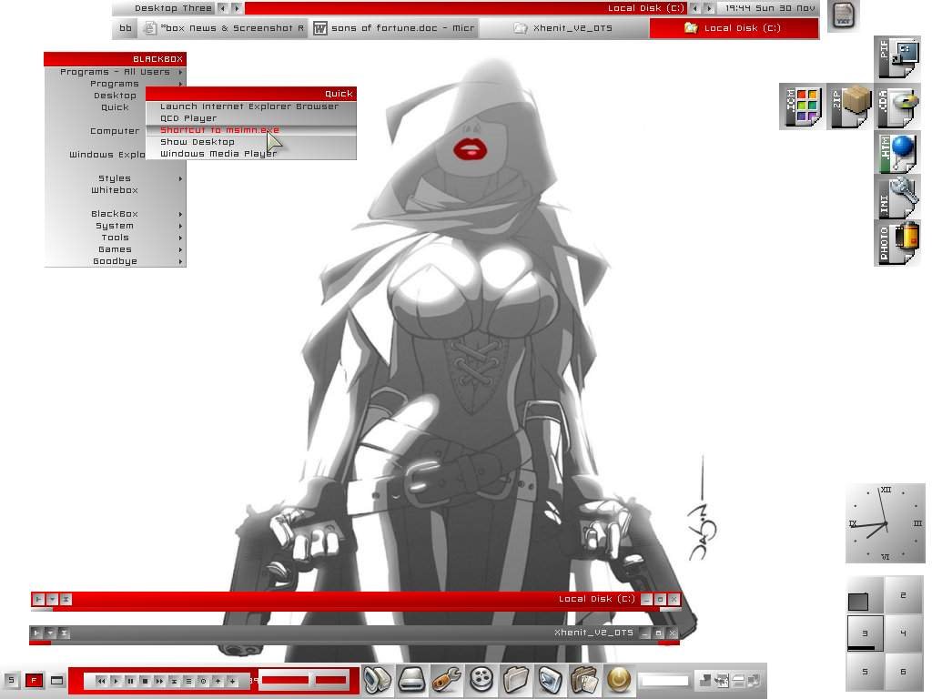Open the .ZIP archive icon

850,106
